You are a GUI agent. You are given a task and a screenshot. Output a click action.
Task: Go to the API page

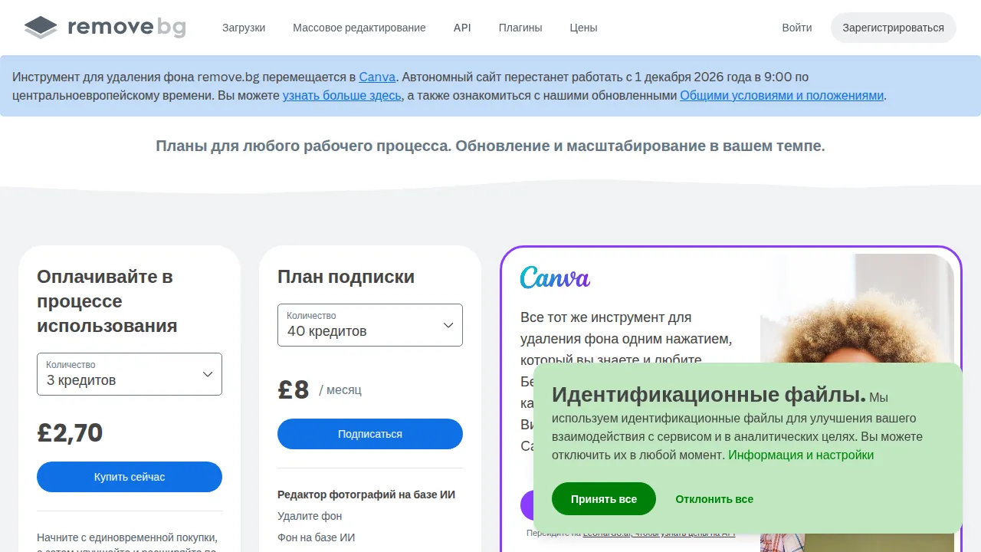462,28
